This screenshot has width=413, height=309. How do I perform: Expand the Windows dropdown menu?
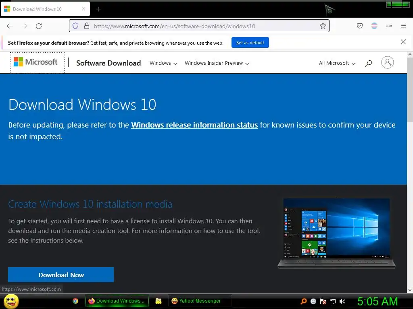[x=163, y=63]
